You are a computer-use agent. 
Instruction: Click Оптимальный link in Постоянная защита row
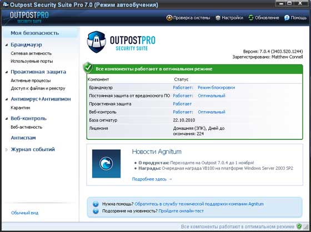212,96
